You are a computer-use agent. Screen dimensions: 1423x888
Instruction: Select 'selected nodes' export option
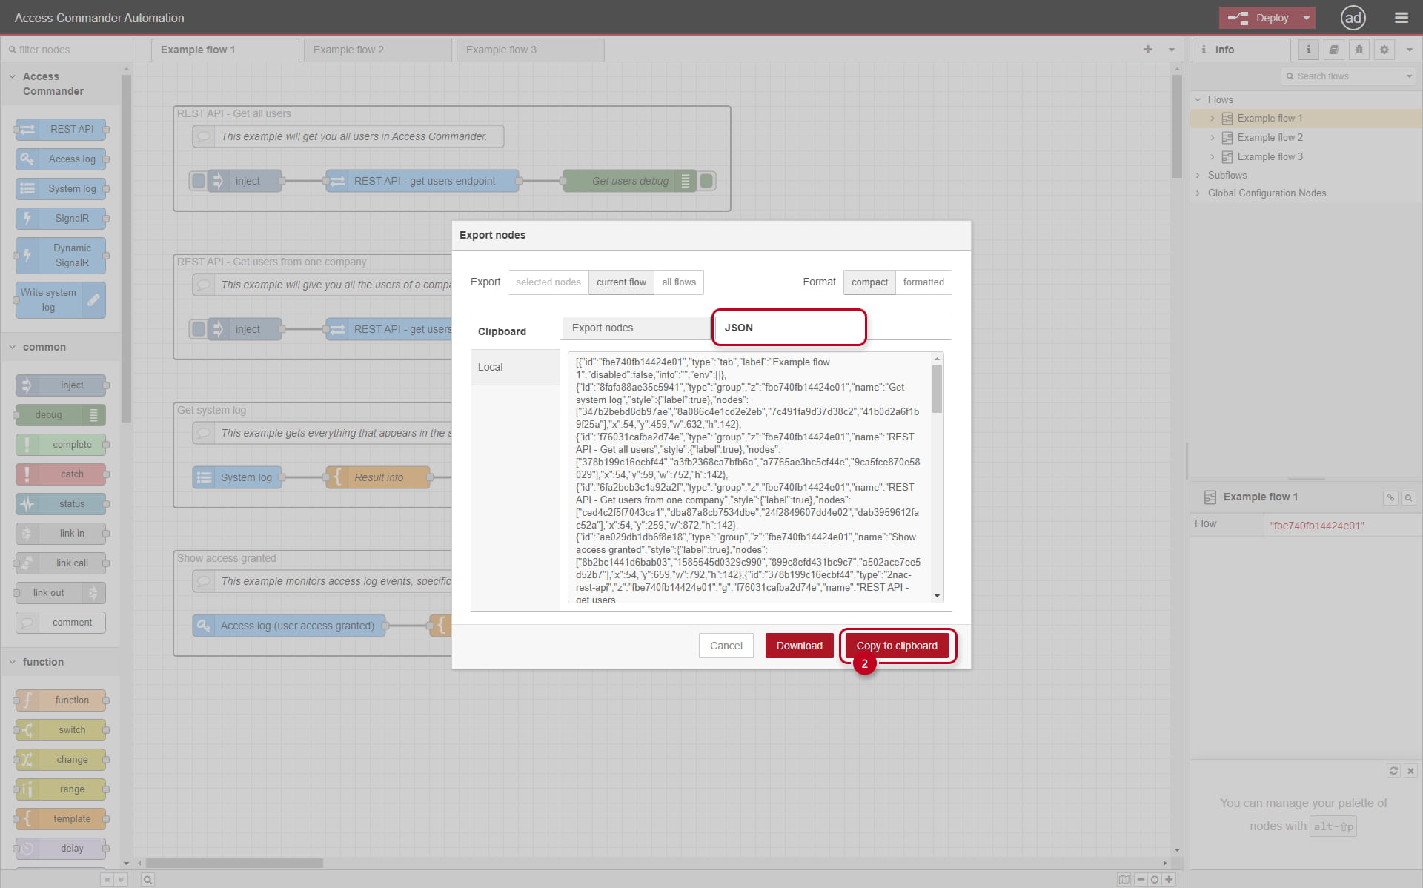pos(548,282)
